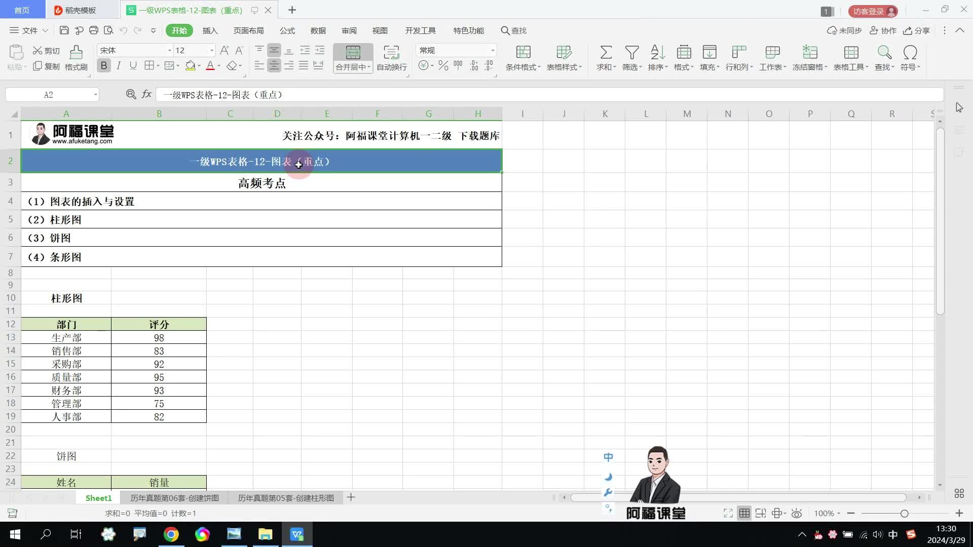This screenshot has height=547, width=973.
Task: Click the Freeze Panes (冻结窗格) icon
Action: click(x=809, y=53)
